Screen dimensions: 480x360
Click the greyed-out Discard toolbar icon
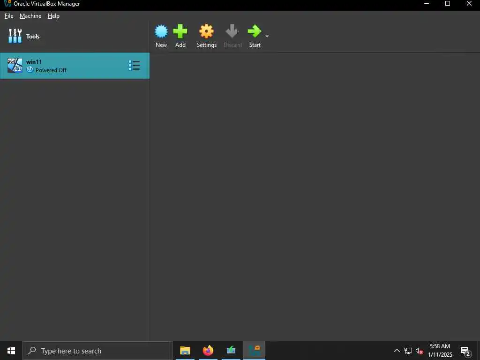tap(232, 31)
